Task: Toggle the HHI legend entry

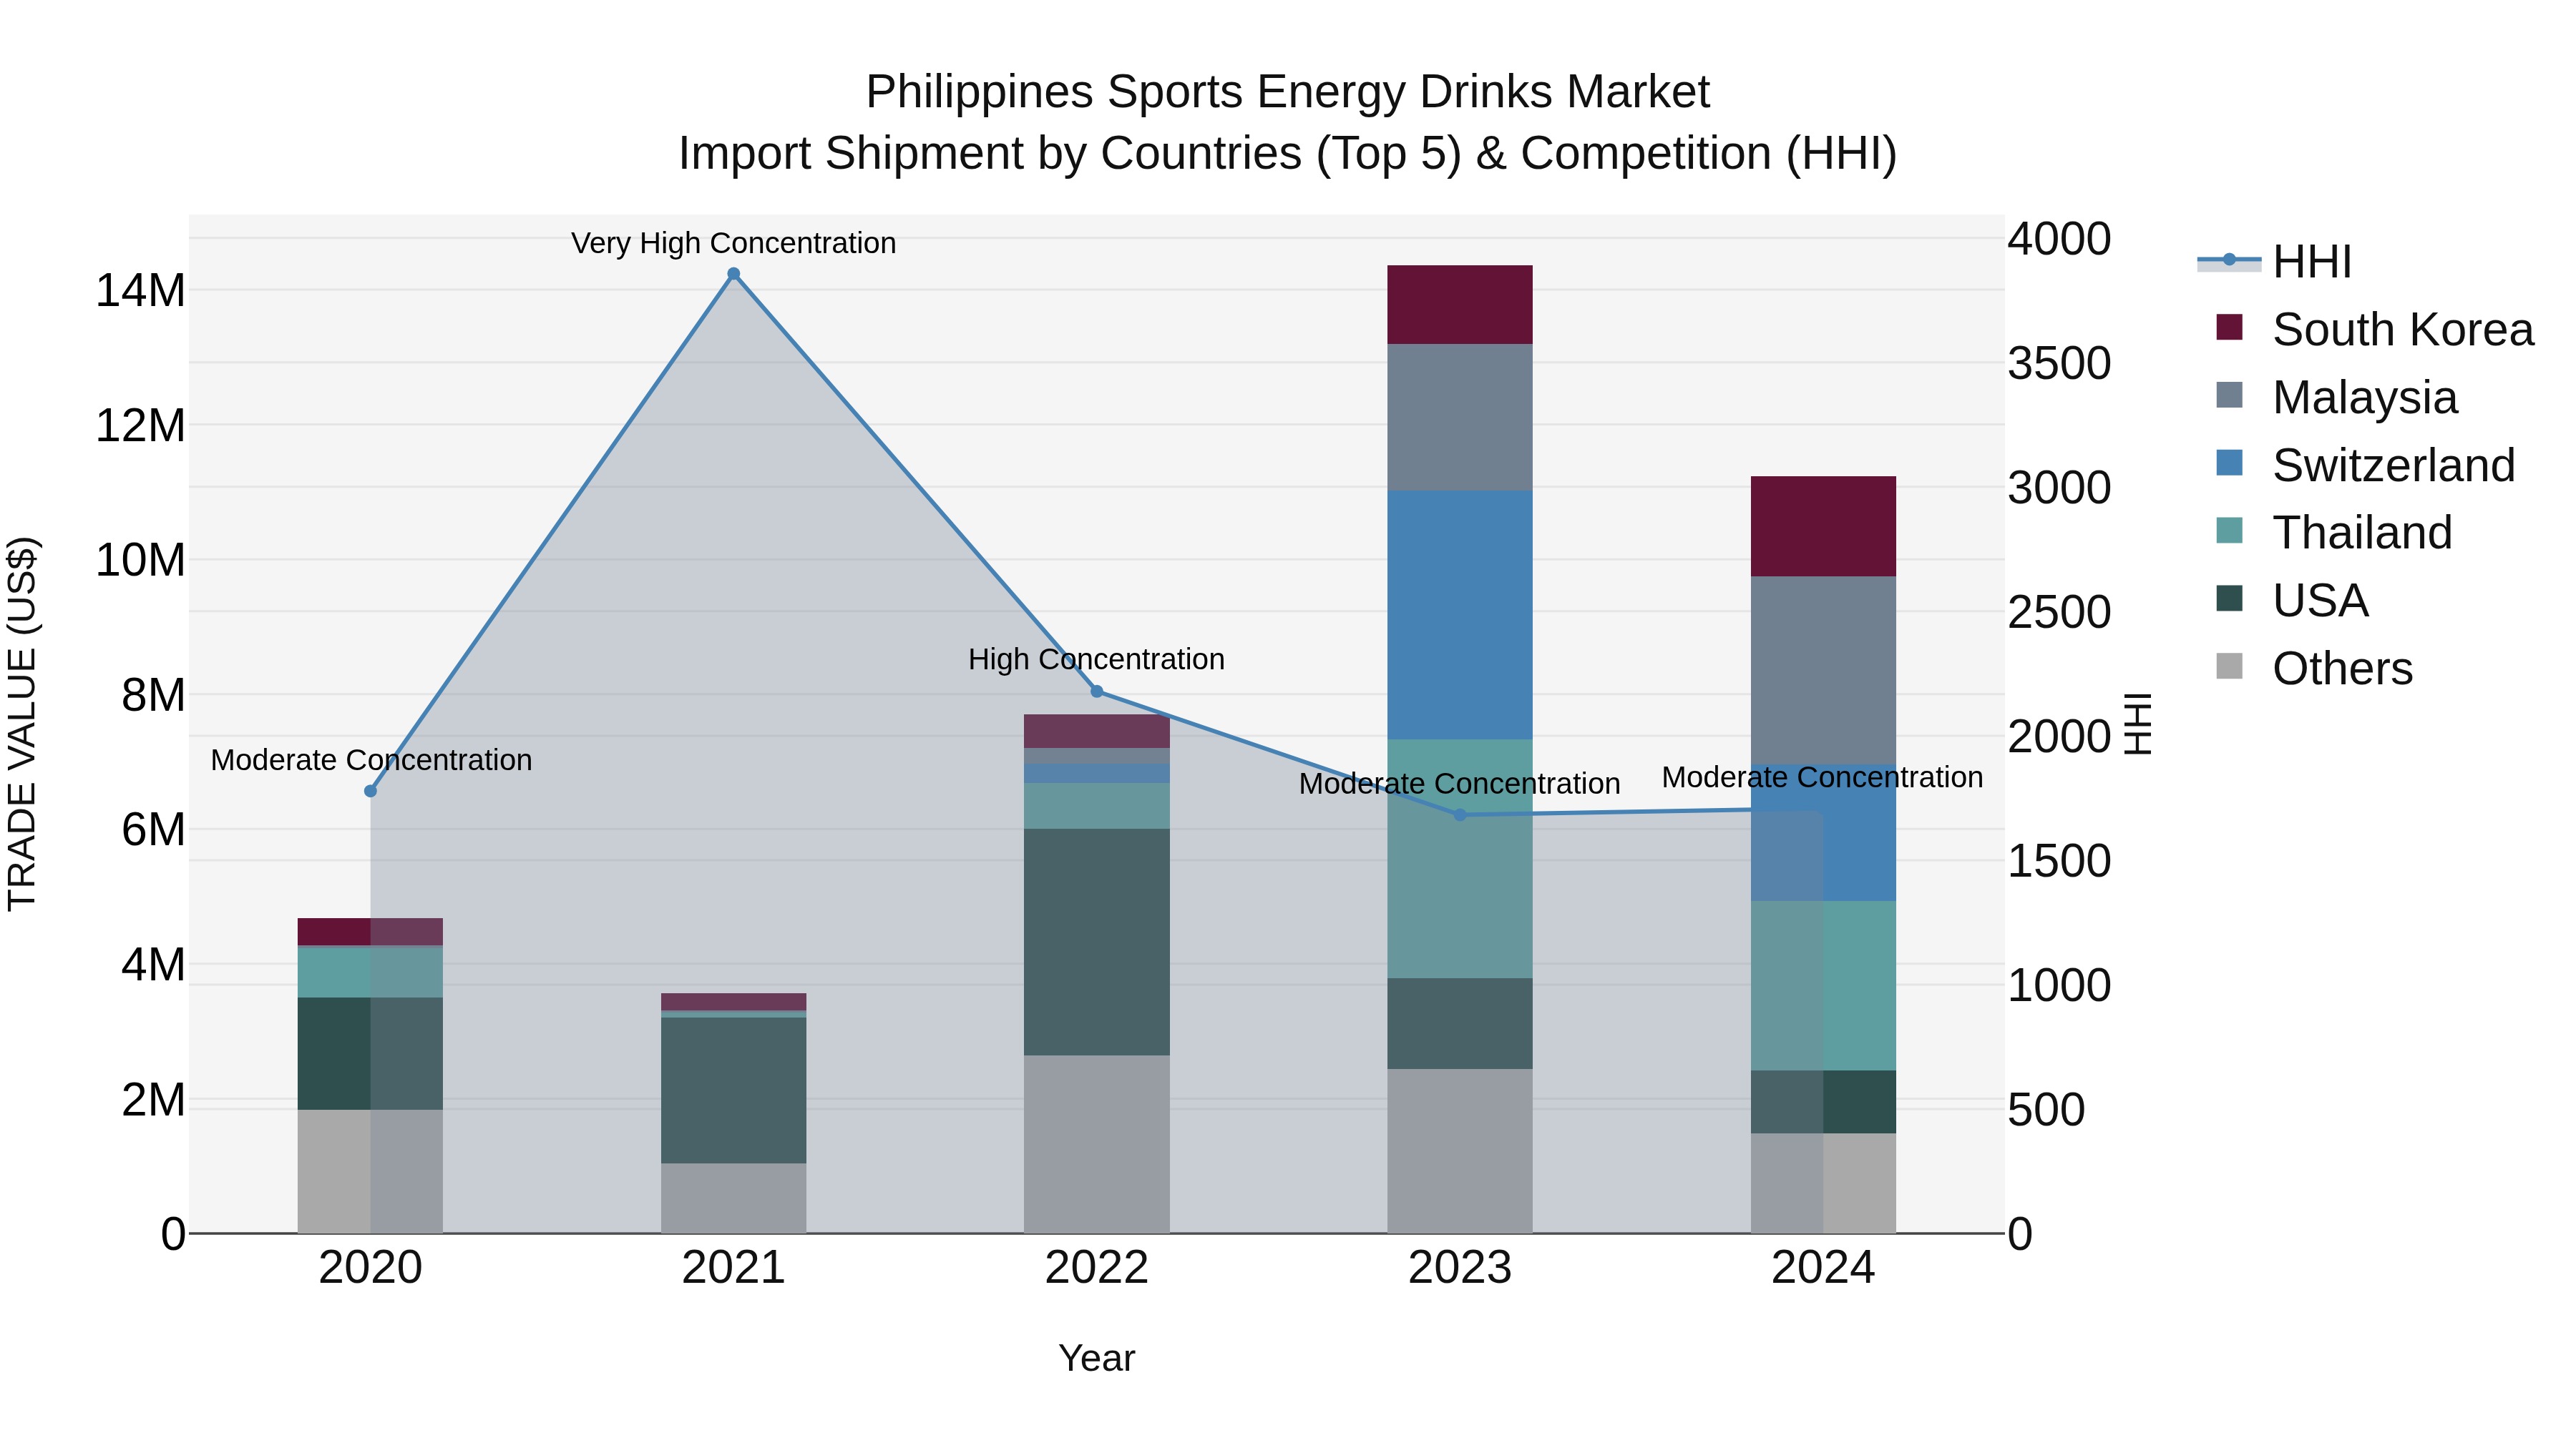Action: 2275,262
